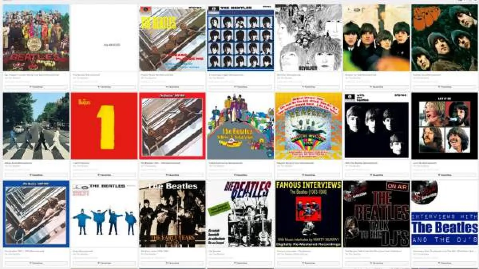Viewport: 479px width, 269px height.
Task: Select The Beatles Talk to the DJ's cover
Action: pos(377,214)
